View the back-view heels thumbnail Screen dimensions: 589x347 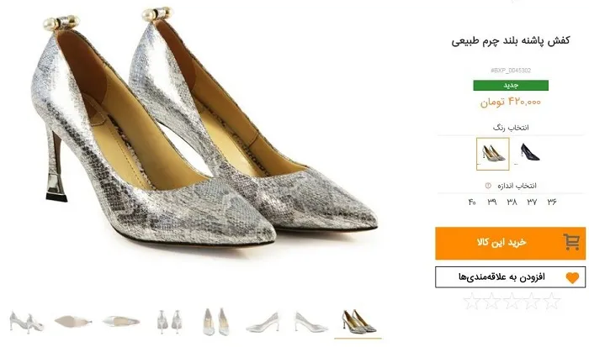click(169, 322)
